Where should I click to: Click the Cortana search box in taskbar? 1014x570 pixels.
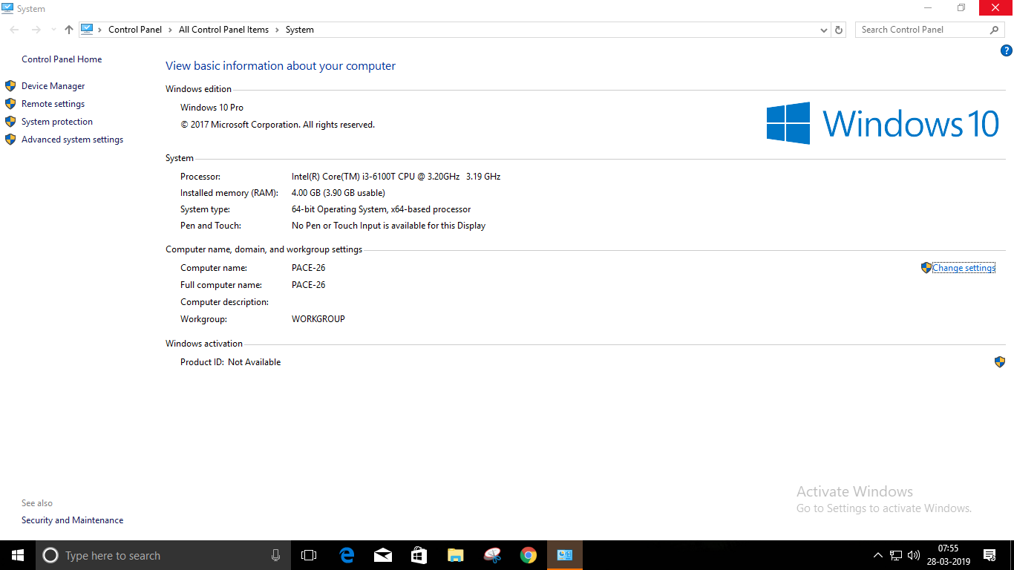coord(163,555)
